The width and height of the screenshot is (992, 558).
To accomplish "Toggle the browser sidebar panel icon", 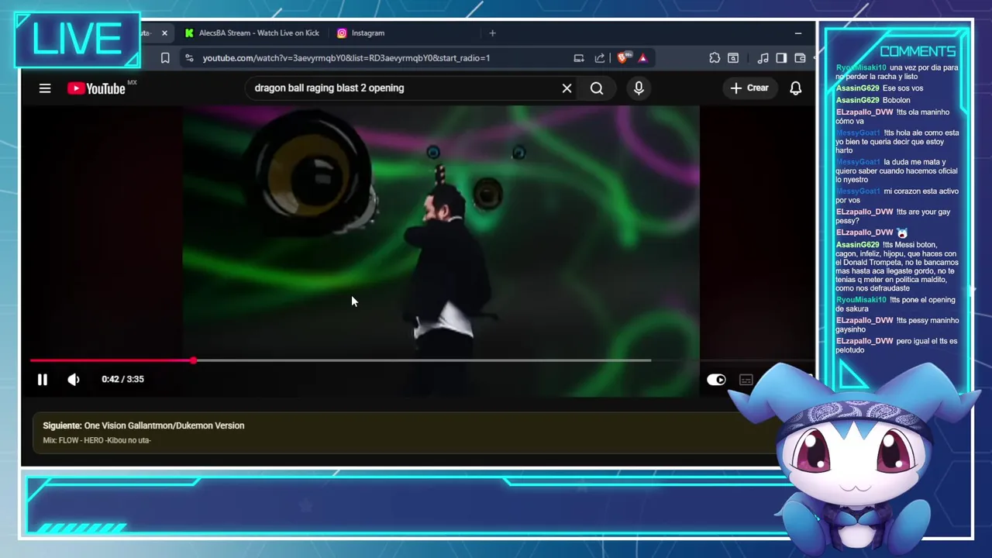I will tap(781, 58).
